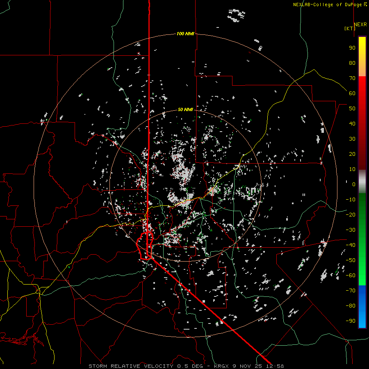This screenshot has width=369, height=369.
Task: Select the -20 value on the velocity scale
Action: tap(351, 214)
